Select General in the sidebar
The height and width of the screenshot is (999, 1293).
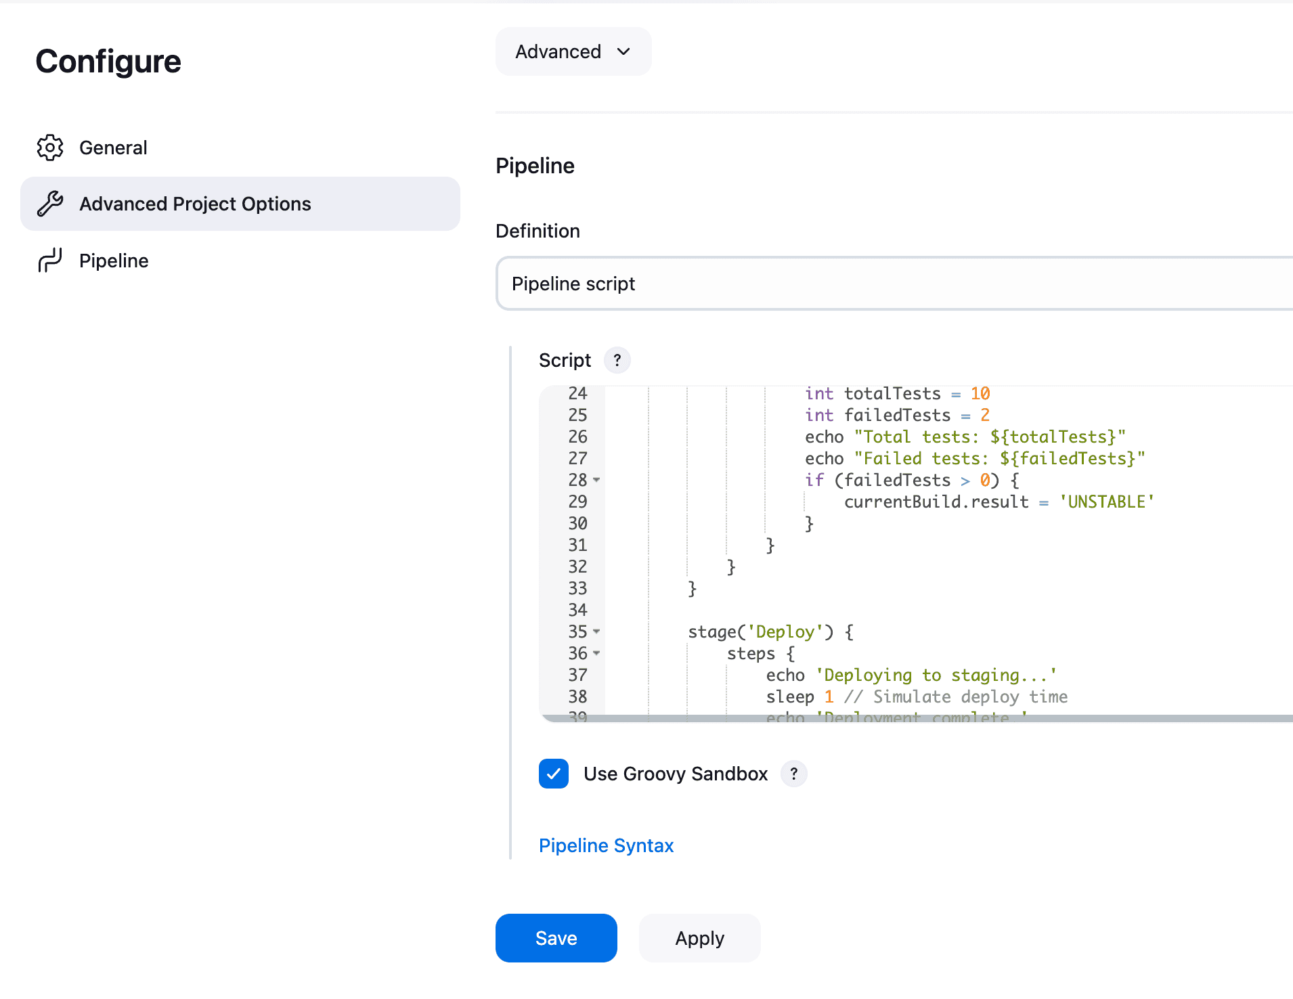[x=113, y=148]
